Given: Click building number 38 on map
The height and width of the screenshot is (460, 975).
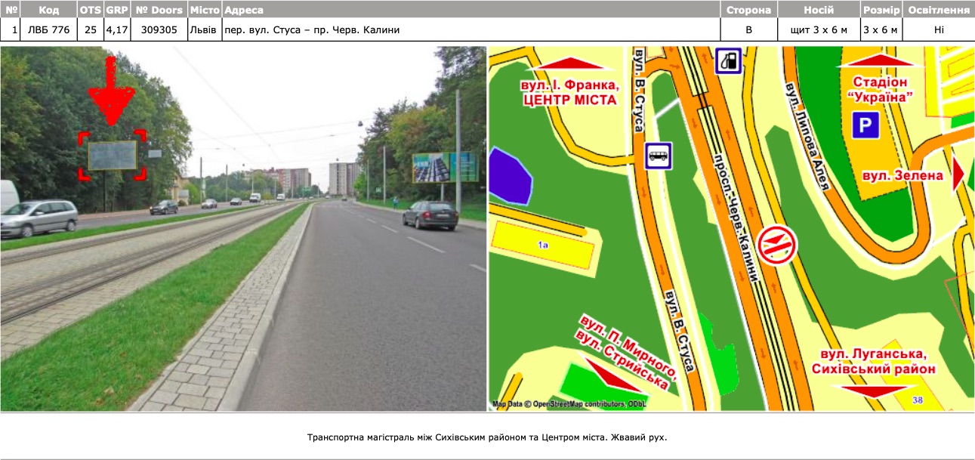Looking at the screenshot, I should coord(917,400).
